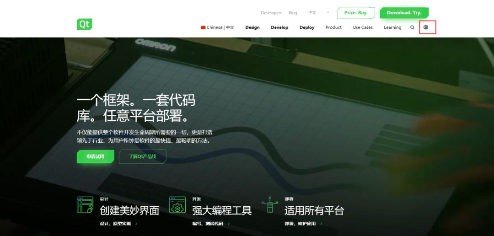Click the arrow after 部署、维护应用
Image resolution: width=494 pixels, height=236 pixels.
(x=321, y=224)
